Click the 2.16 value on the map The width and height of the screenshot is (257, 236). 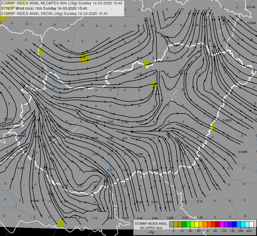tap(200, 201)
